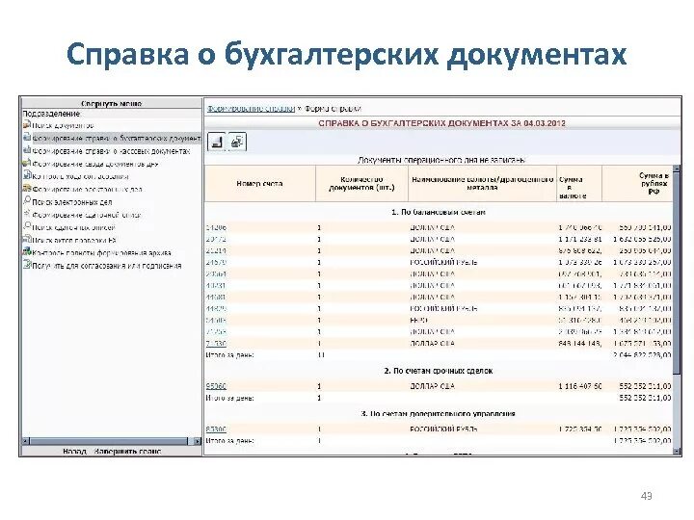
Task: Click icon beside Формирование свода документов дня
Action: point(27,164)
